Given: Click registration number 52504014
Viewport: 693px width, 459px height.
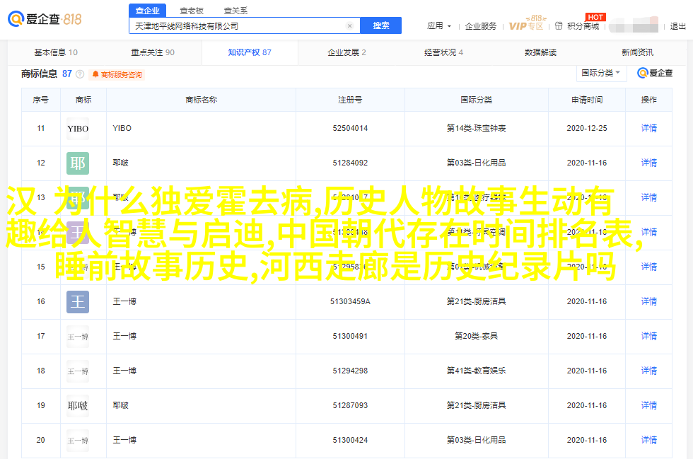Looking at the screenshot, I should pos(350,128).
